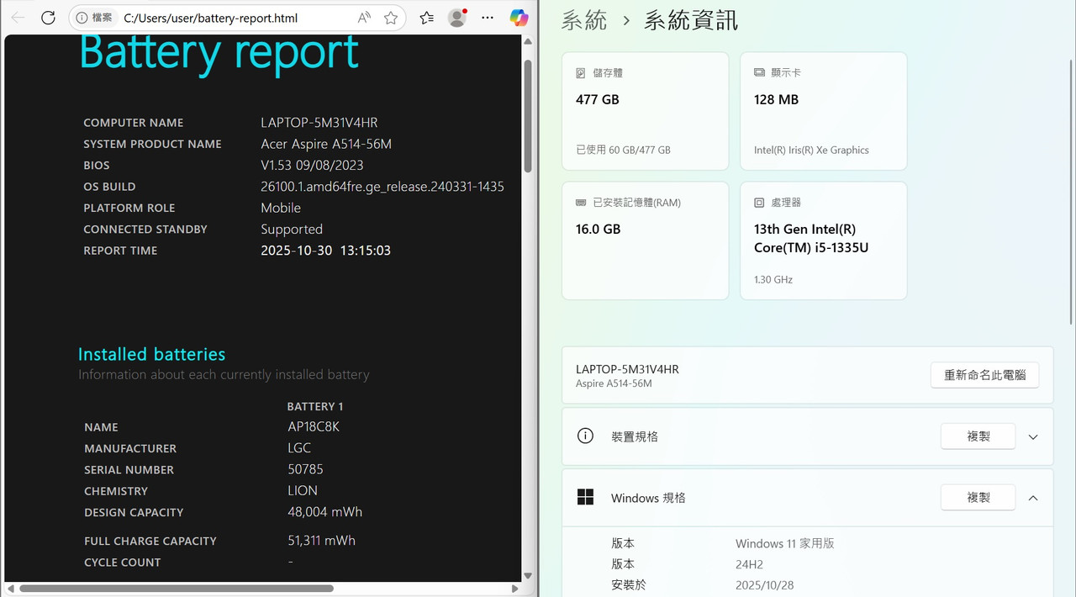Click the storage icon beside 儲存體

[581, 73]
